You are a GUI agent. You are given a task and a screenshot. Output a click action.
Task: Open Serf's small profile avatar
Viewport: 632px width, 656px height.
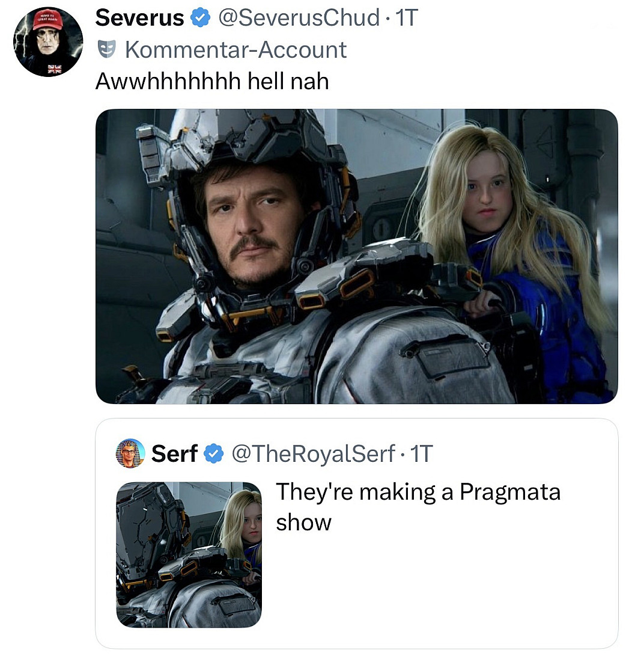[130, 453]
